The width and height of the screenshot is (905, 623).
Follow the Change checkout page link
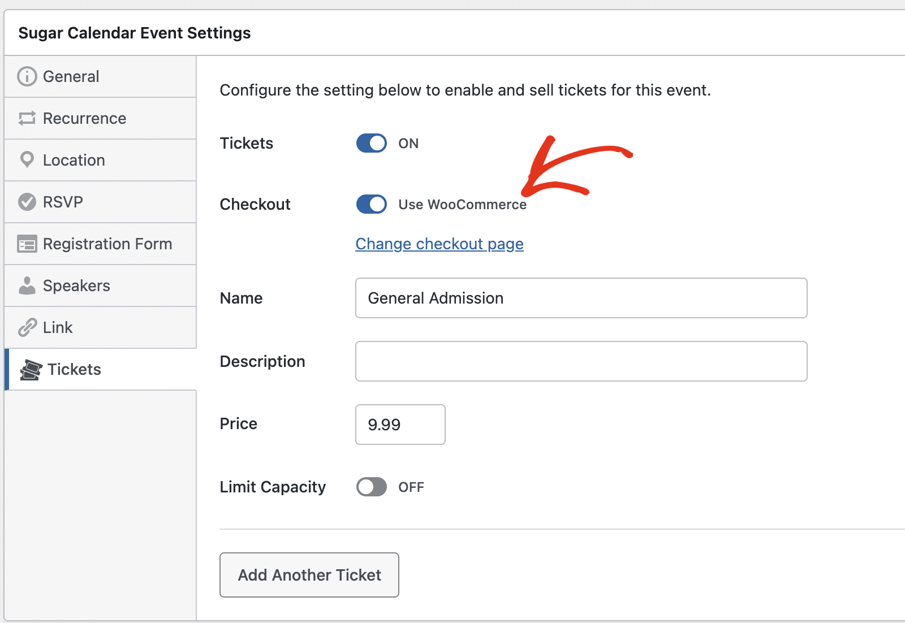pyautogui.click(x=439, y=244)
